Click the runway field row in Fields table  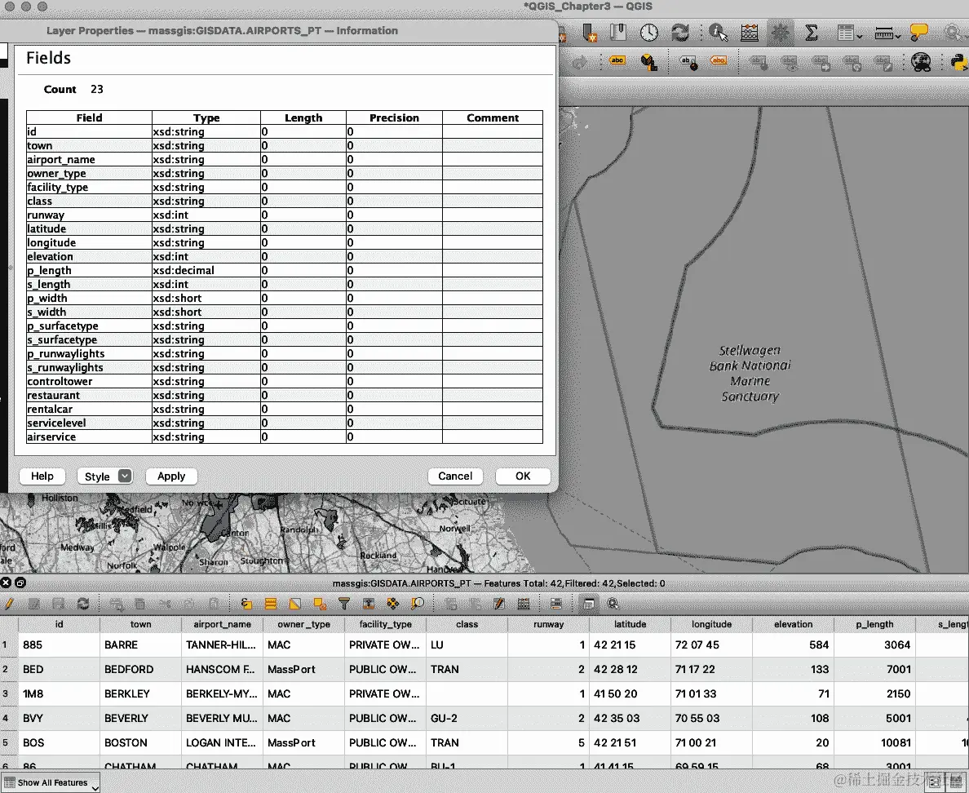(x=285, y=215)
